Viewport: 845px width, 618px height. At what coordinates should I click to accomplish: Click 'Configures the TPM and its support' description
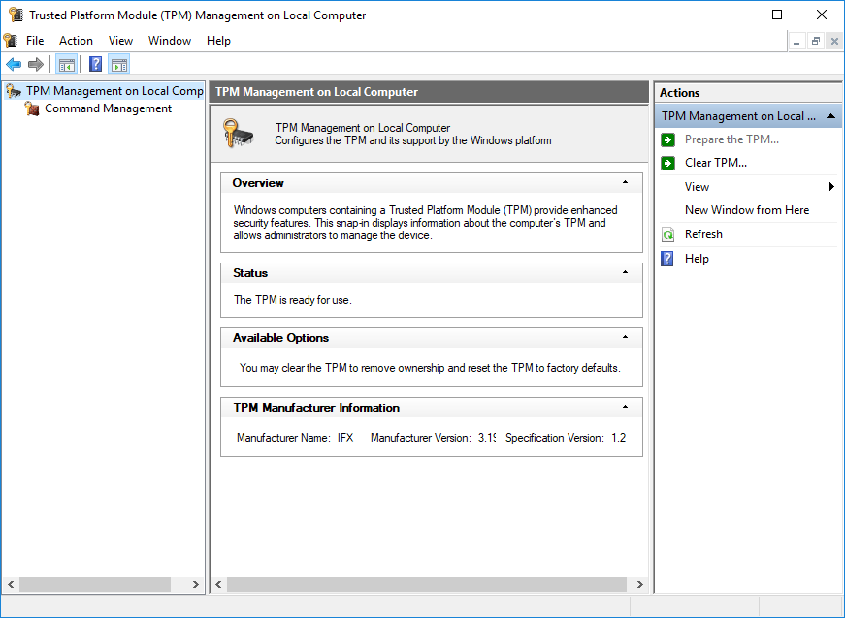coord(413,140)
